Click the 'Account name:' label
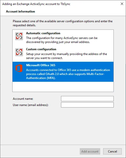The height and width of the screenshot is (158, 126). click(x=23, y=99)
